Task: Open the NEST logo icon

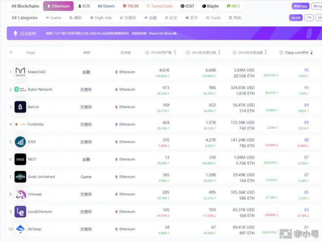Action: tap(20, 159)
